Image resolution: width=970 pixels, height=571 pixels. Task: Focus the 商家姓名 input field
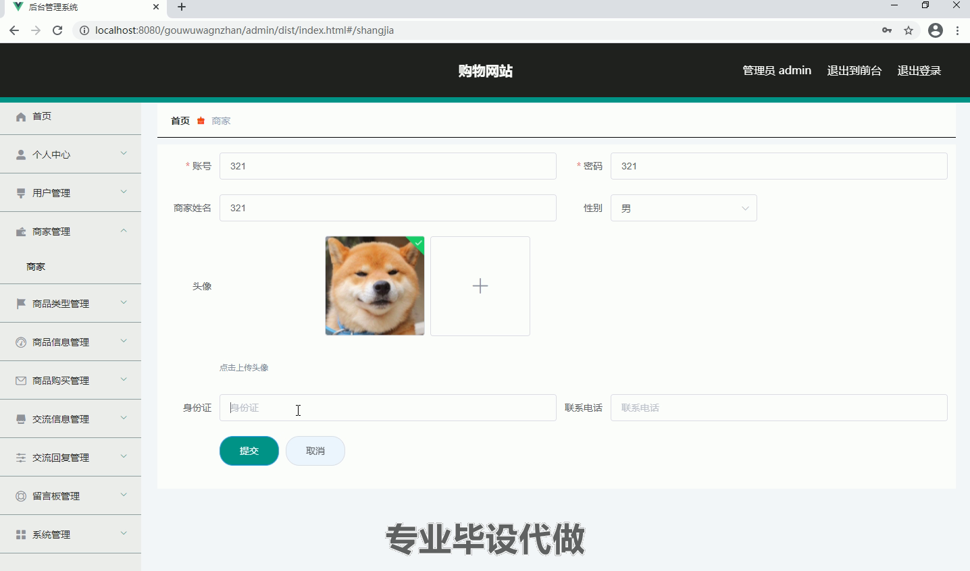click(x=388, y=208)
